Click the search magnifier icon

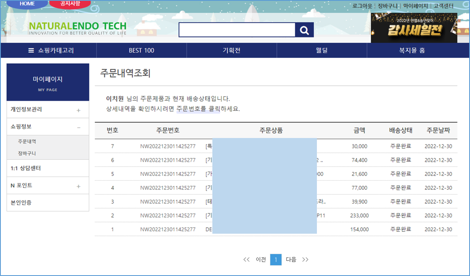click(x=304, y=30)
